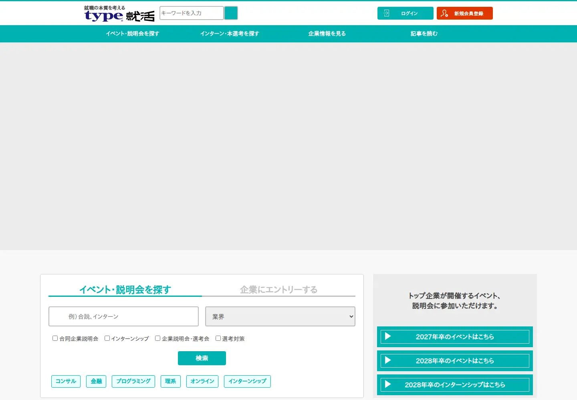Click the 検索 search button
This screenshot has width=577, height=400.
pyautogui.click(x=202, y=358)
